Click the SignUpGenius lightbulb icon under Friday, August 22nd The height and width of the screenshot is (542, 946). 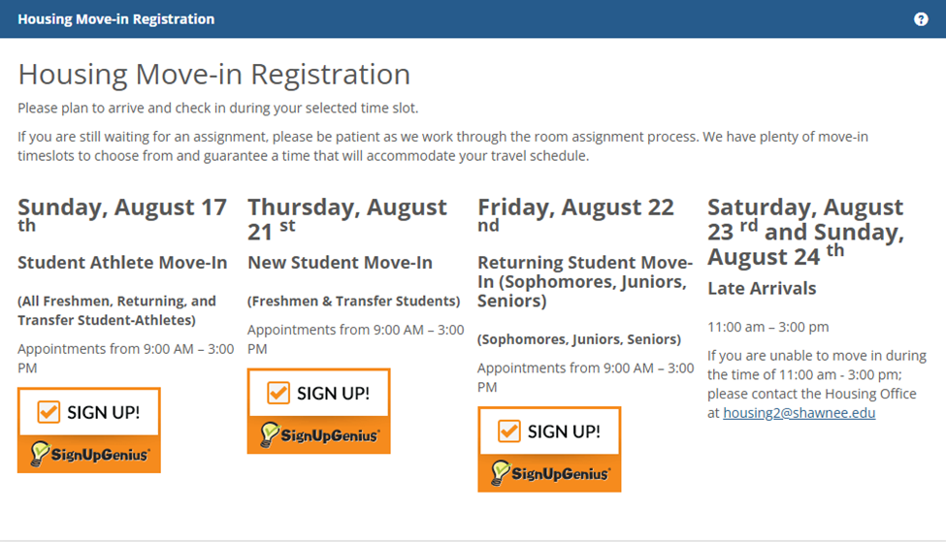(x=500, y=472)
